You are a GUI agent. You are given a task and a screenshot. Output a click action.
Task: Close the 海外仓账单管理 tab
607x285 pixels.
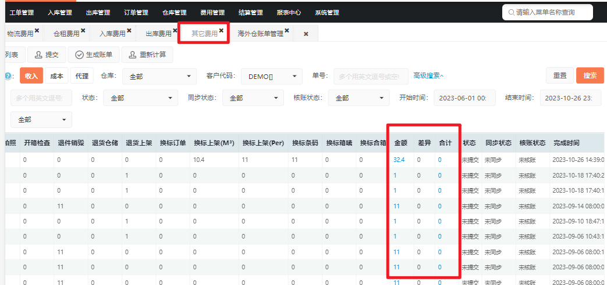287,31
